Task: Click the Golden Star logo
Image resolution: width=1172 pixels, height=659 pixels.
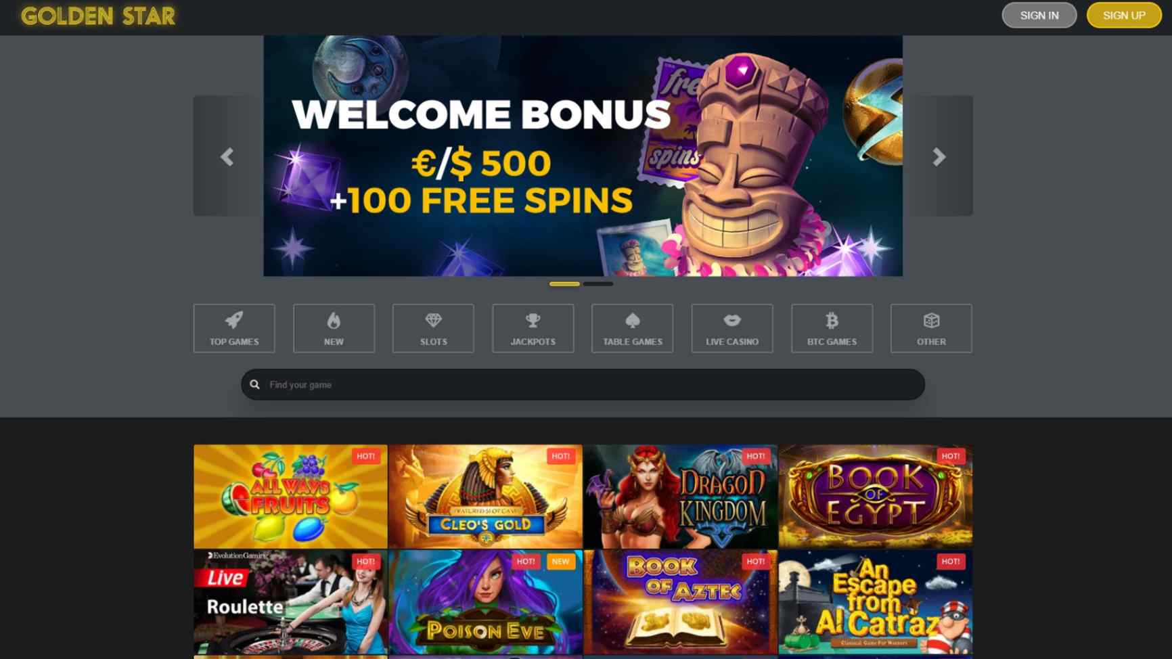Action: [98, 16]
